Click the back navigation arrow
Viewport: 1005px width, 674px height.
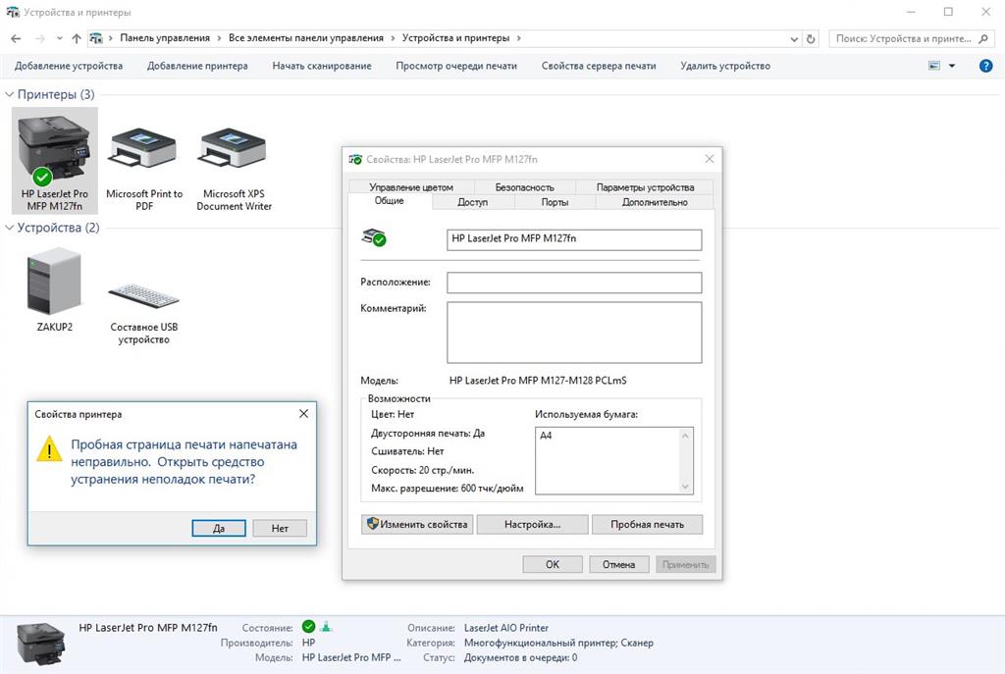[x=16, y=38]
